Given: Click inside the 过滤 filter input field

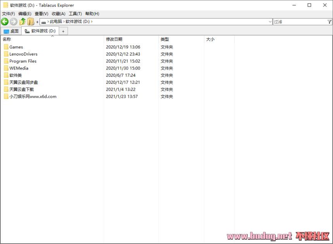Looking at the screenshot, I should coord(298,22).
